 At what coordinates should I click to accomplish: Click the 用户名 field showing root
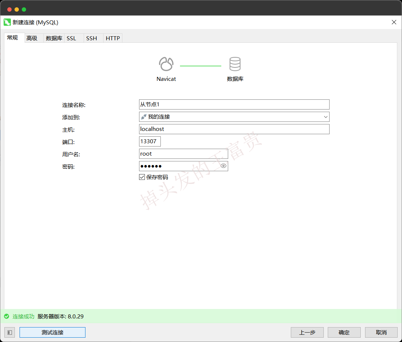[x=183, y=154]
